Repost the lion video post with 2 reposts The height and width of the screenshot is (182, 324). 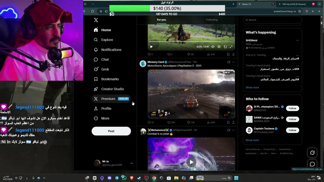coord(170,54)
